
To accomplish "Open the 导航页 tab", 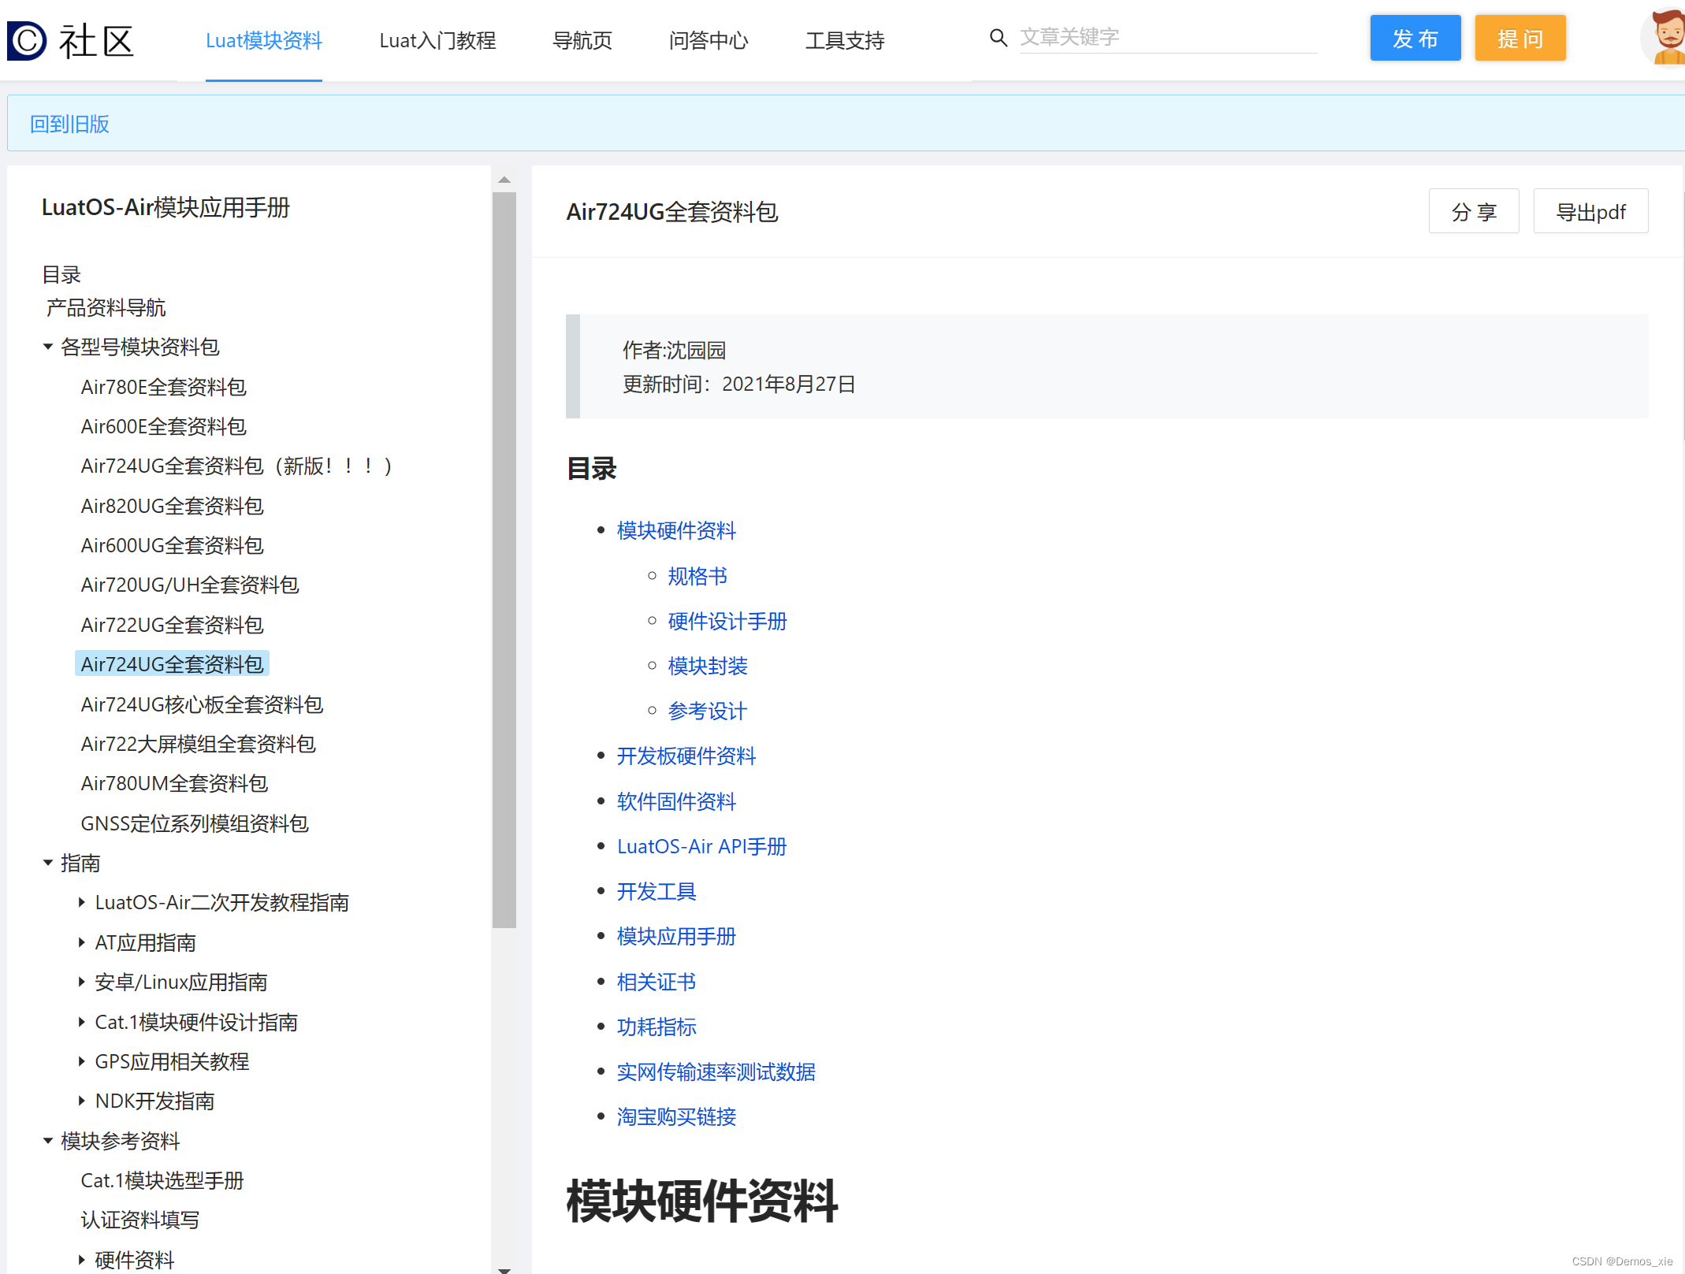I will [582, 41].
